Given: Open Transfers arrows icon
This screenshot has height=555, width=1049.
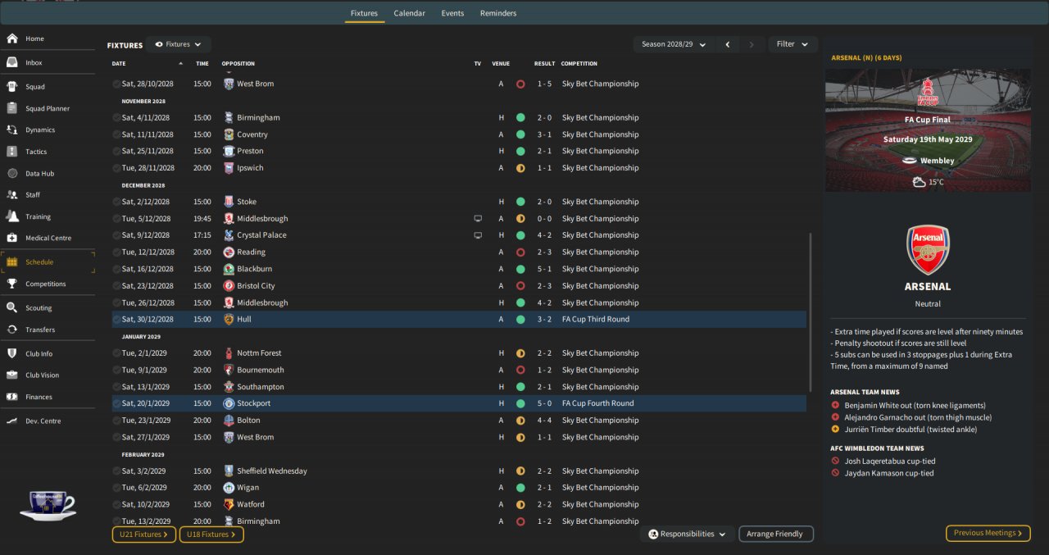Looking at the screenshot, I should [x=12, y=330].
